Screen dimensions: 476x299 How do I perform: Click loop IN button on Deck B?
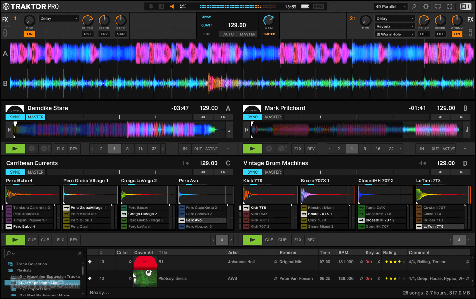(x=422, y=149)
